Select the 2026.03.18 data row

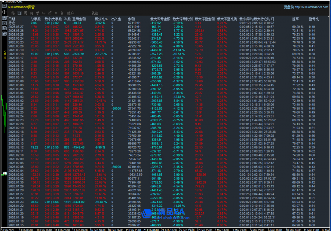point(16,54)
